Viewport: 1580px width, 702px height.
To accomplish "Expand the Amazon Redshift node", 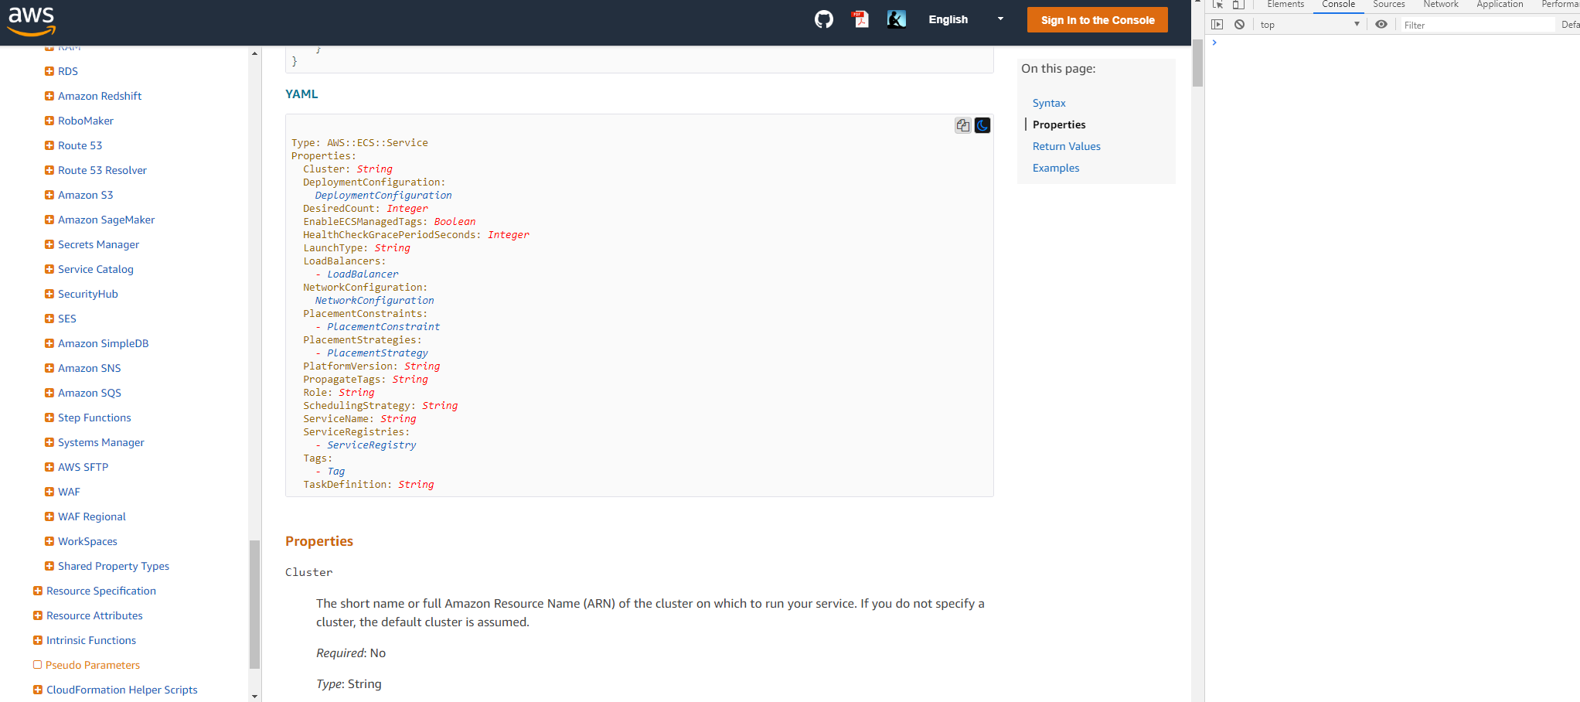I will click(x=49, y=96).
